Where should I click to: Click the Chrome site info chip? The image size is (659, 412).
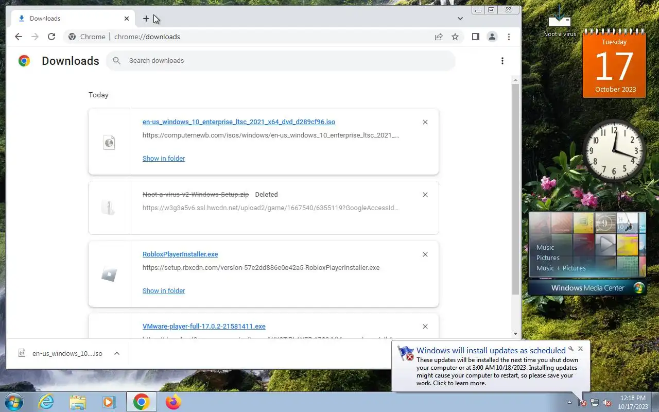click(86, 37)
